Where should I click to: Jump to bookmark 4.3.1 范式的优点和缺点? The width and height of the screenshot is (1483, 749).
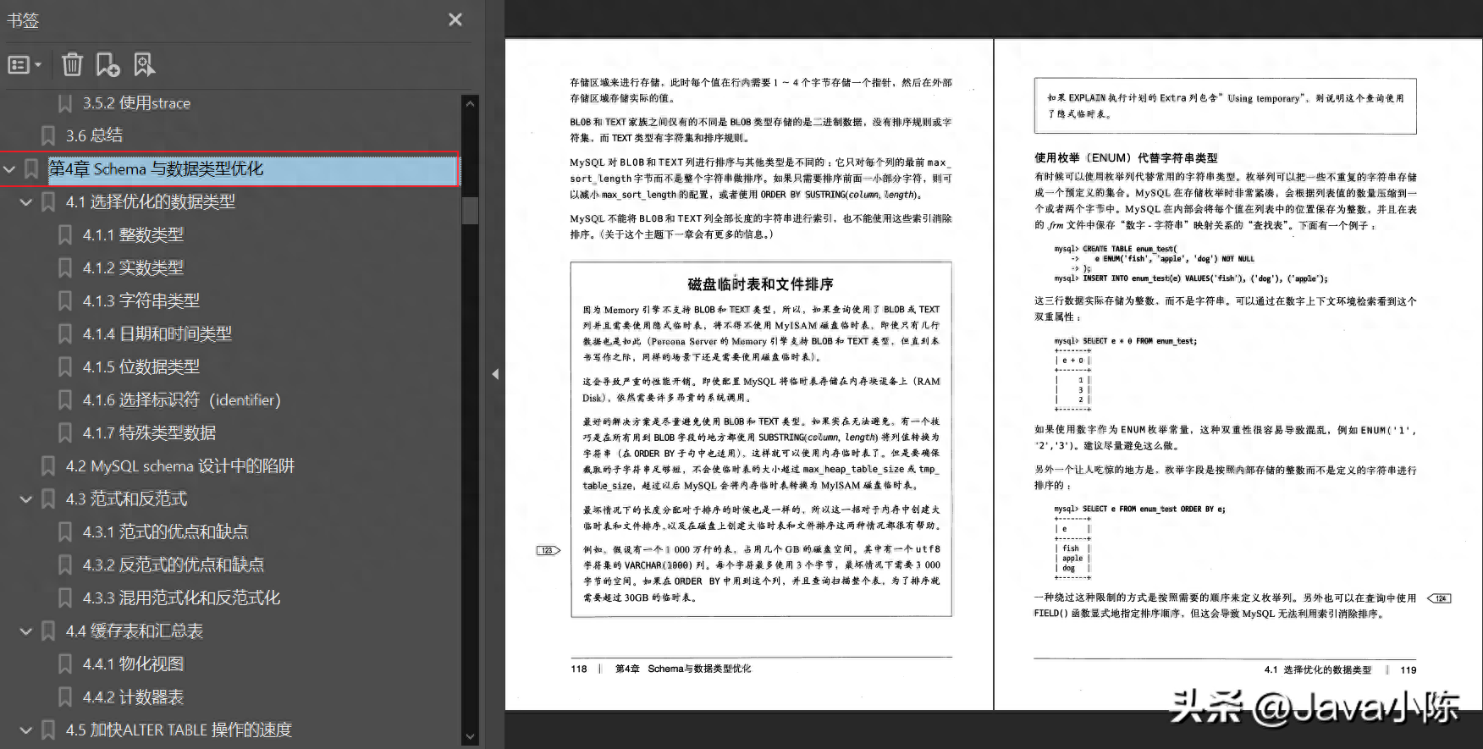click(165, 532)
